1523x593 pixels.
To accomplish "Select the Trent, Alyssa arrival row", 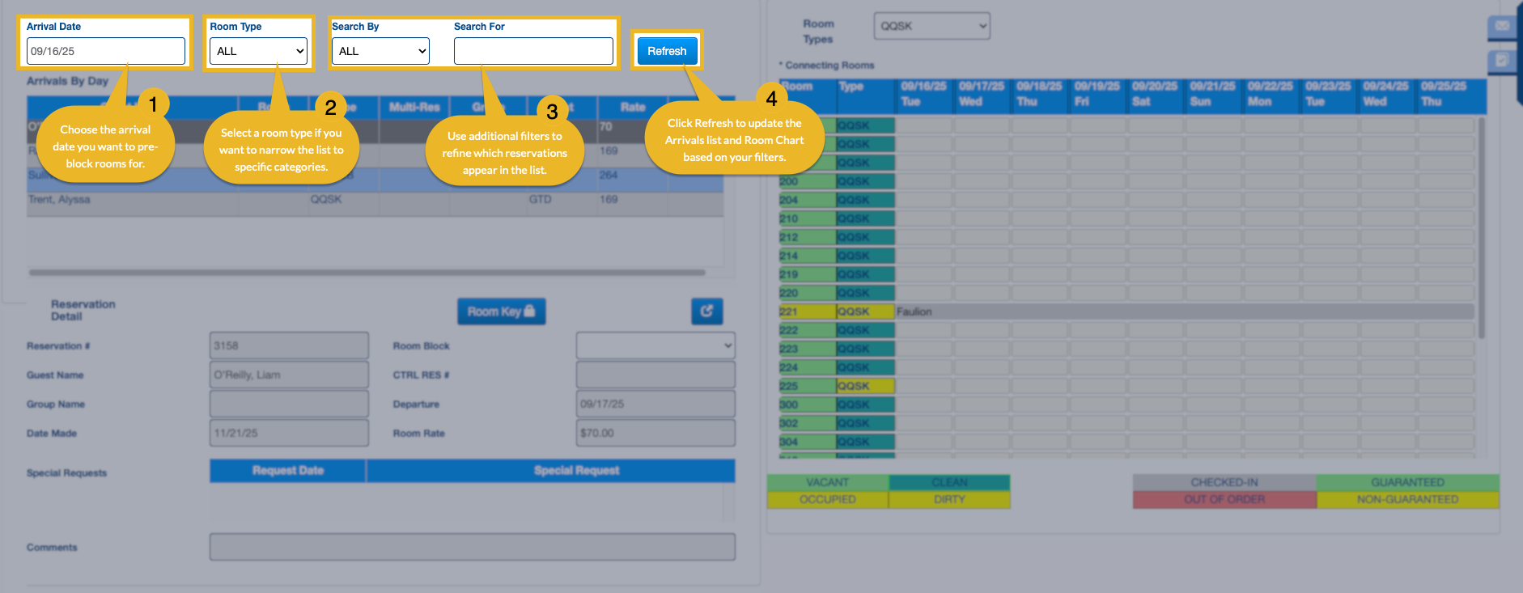I will [162, 200].
